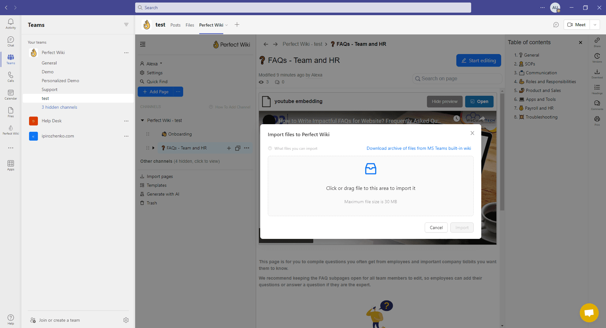The image size is (606, 328).
Task: Switch to the Posts tab
Action: pyautogui.click(x=175, y=25)
